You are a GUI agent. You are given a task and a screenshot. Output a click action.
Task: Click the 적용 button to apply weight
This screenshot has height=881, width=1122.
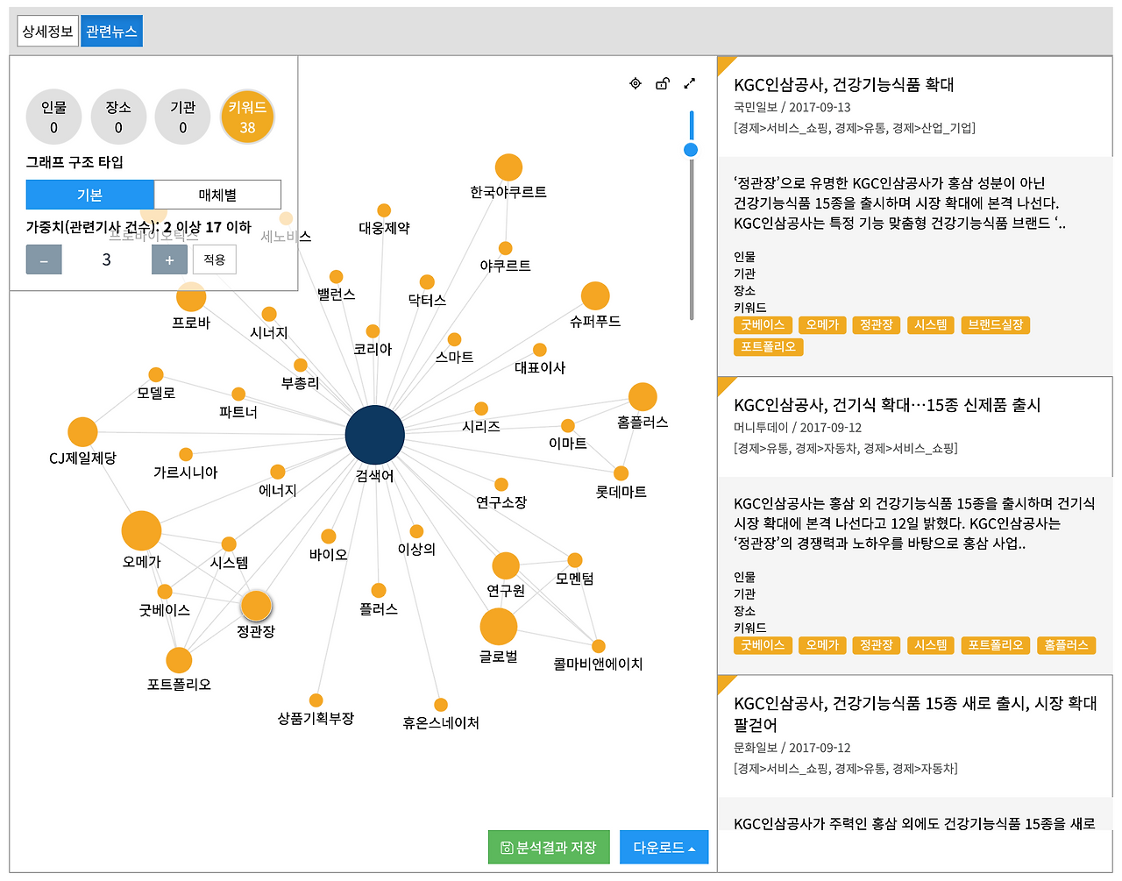pos(214,259)
